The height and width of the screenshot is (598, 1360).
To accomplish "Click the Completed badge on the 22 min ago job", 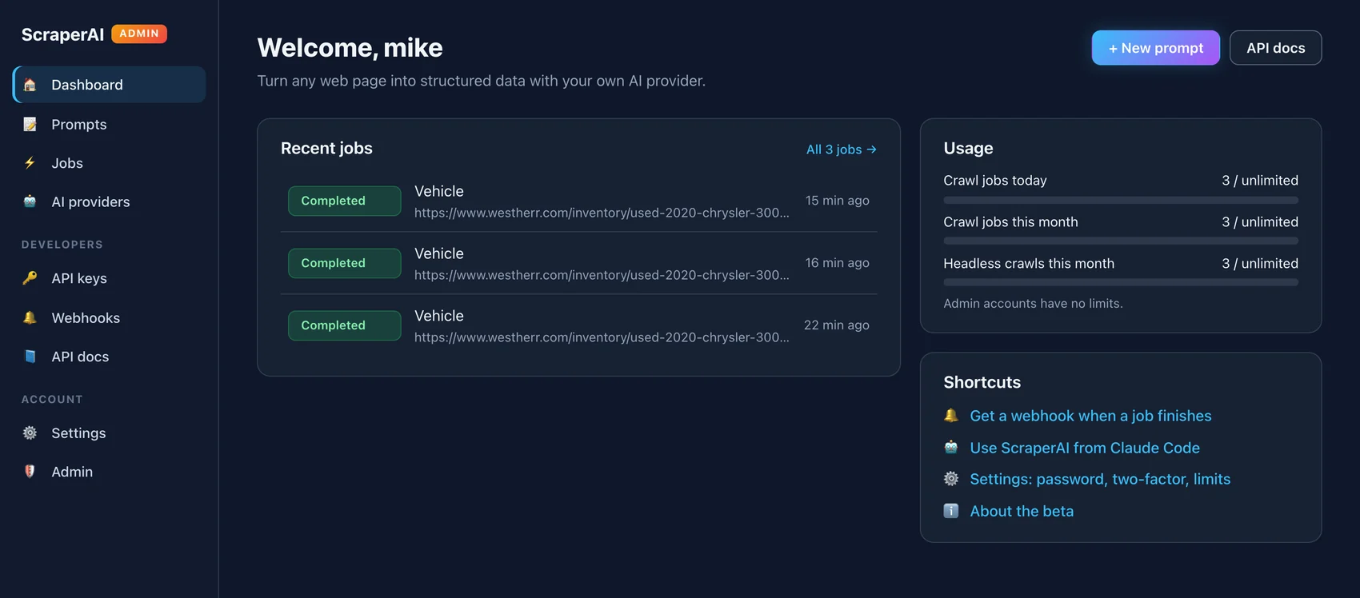I will click(345, 325).
